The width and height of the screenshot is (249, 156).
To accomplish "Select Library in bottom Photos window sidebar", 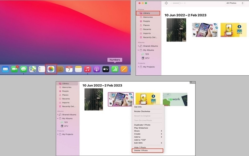I will 68,83.
